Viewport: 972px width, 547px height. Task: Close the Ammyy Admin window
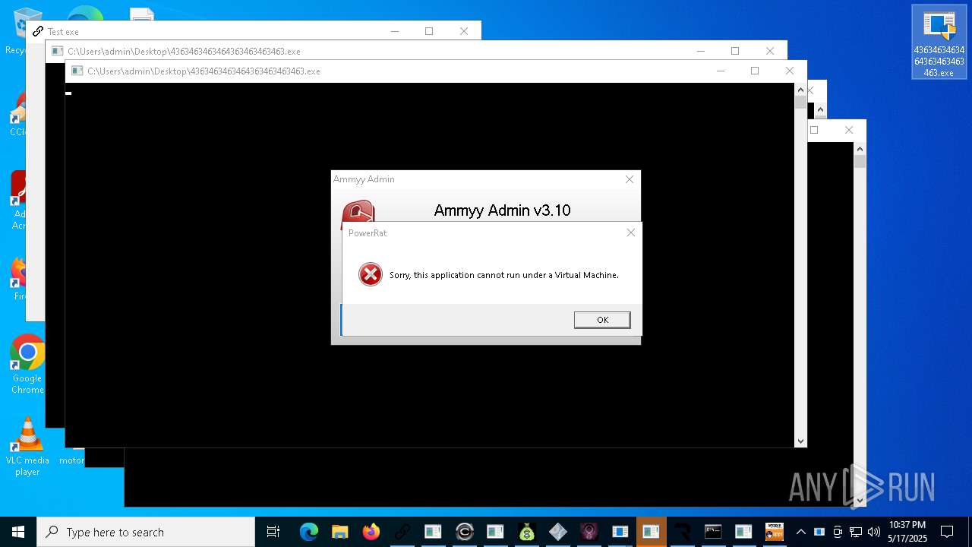point(629,179)
